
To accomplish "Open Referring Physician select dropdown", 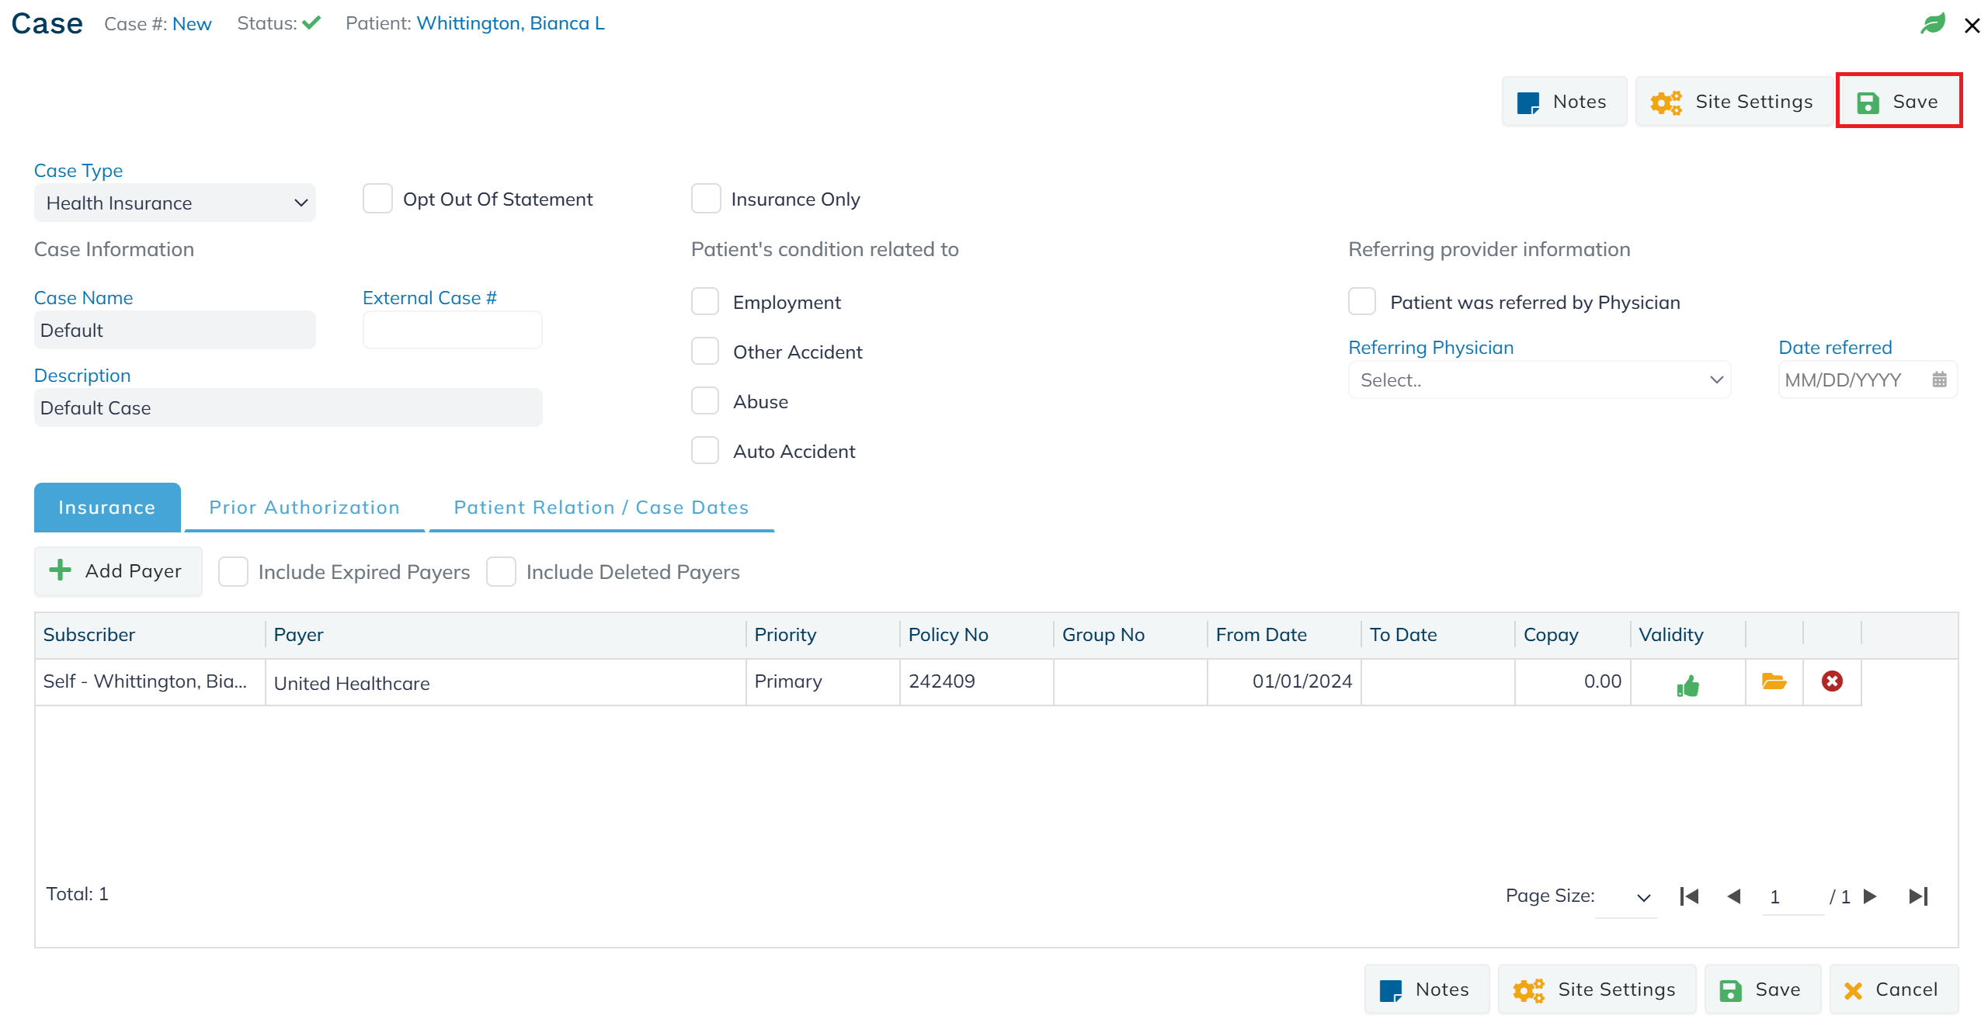I will pyautogui.click(x=1539, y=380).
